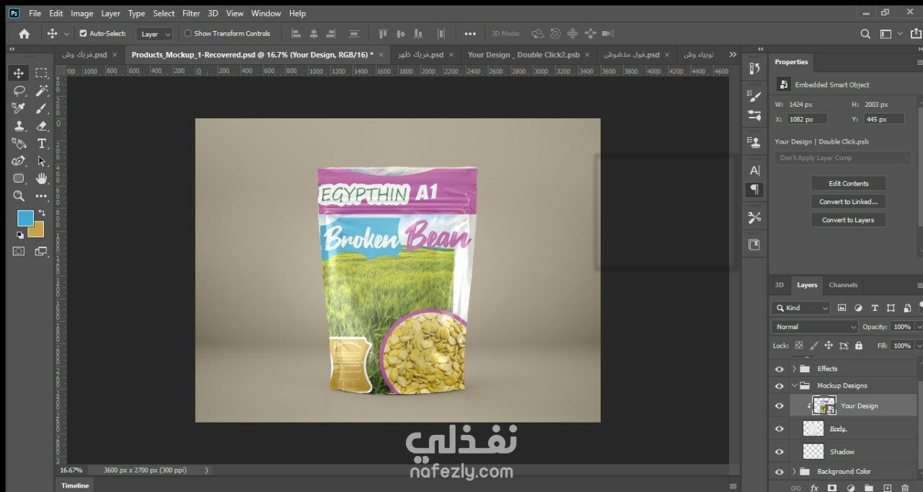Toggle the Auto-Select checkbox
Viewport: 923px width, 492px height.
83,33
